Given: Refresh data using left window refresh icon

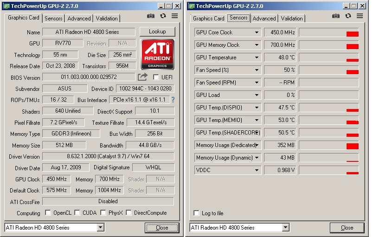Looking at the screenshot, I should (x=163, y=16).
